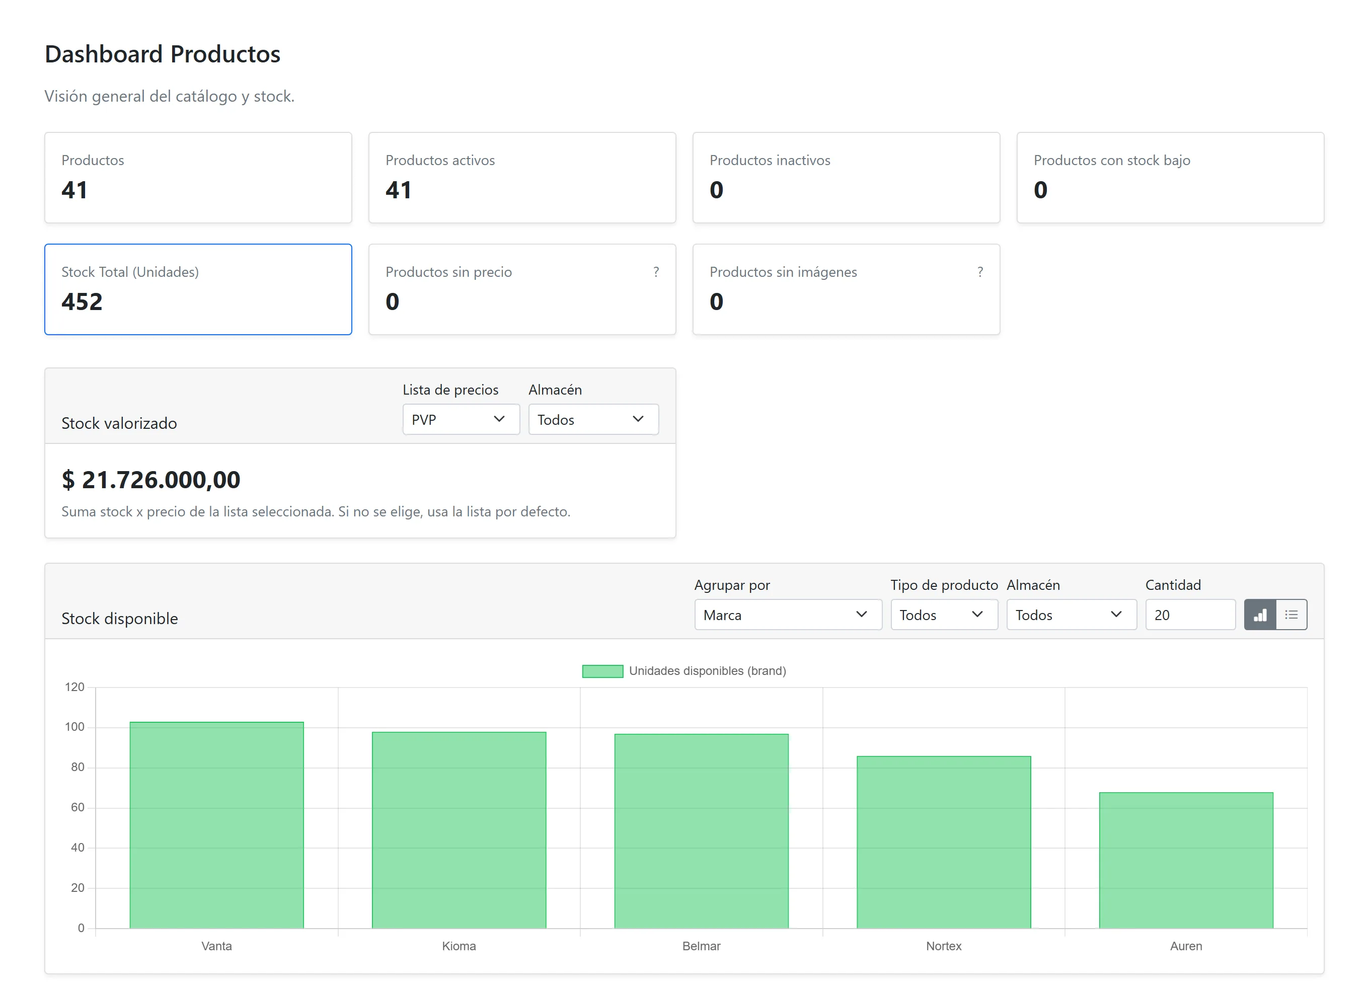Click the Cantidad input field
The height and width of the screenshot is (990, 1369).
[x=1190, y=615]
